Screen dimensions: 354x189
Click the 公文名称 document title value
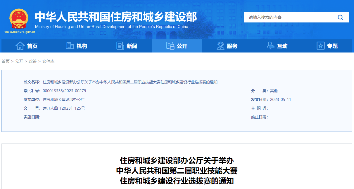coord(130,82)
